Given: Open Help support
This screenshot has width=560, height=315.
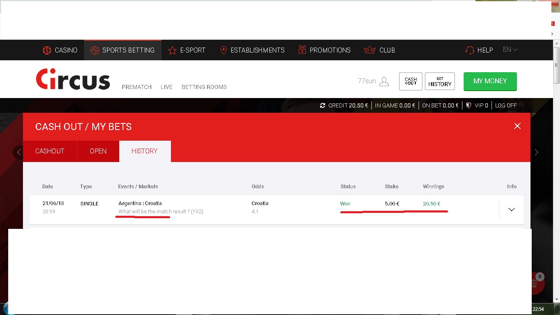Looking at the screenshot, I should [x=479, y=50].
